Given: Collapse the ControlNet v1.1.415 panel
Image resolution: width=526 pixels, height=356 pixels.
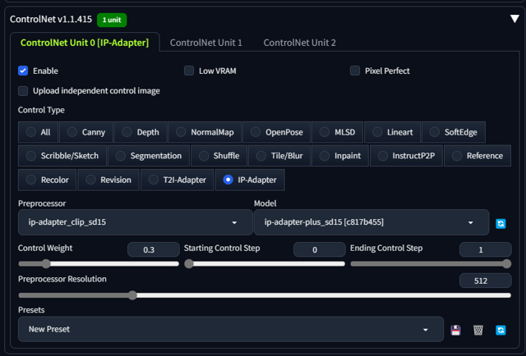Looking at the screenshot, I should click(x=514, y=19).
